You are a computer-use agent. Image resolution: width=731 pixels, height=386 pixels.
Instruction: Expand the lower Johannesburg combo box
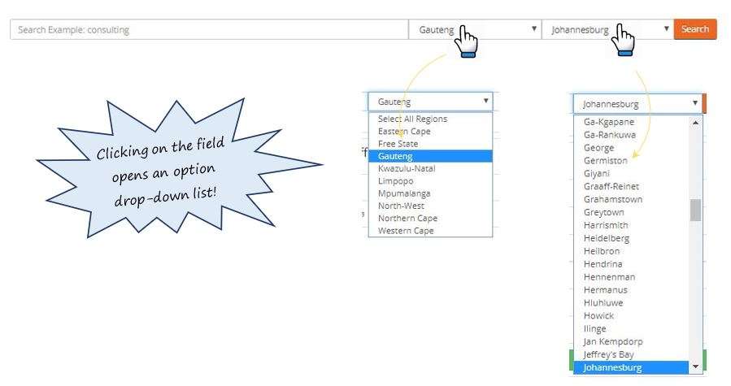click(x=637, y=103)
